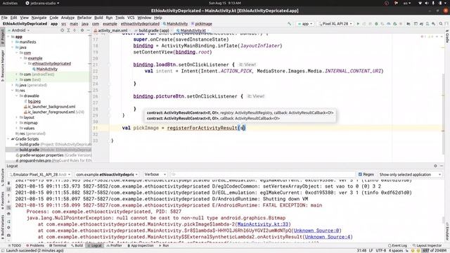Open the jetbrains-studio app menu in top bar
The width and height of the screenshot is (450, 253).
42,3
